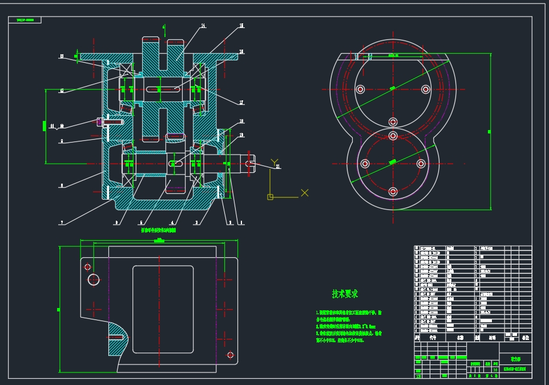Image resolution: width=549 pixels, height=385 pixels.
Task: Click the width dimension text above plan view
Action: click(x=159, y=240)
